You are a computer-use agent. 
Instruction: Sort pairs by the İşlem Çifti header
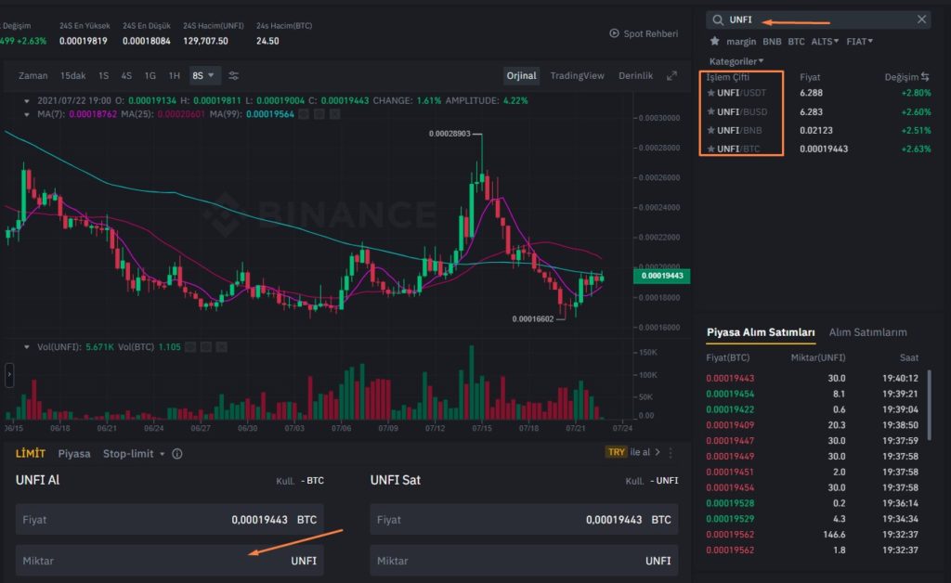coord(728,77)
